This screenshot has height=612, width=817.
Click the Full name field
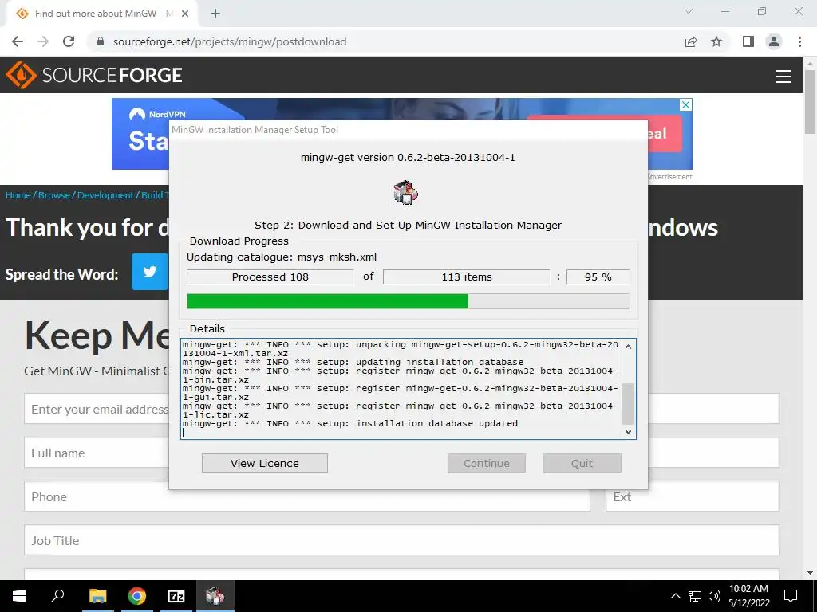pyautogui.click(x=97, y=453)
